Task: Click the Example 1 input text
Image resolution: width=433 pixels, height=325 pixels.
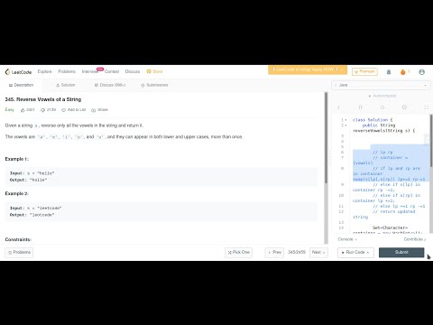Action: (32, 173)
